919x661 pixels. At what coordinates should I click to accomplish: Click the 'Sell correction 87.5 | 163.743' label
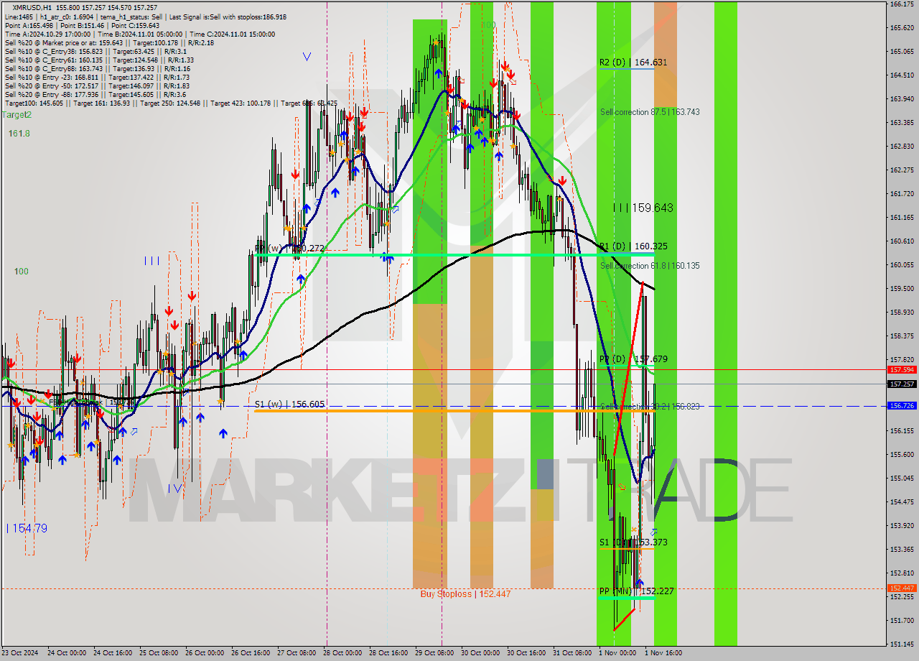coord(650,112)
